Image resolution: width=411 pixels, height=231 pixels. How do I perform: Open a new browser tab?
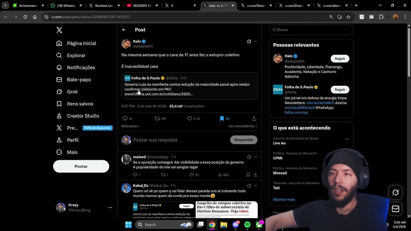click(x=356, y=5)
